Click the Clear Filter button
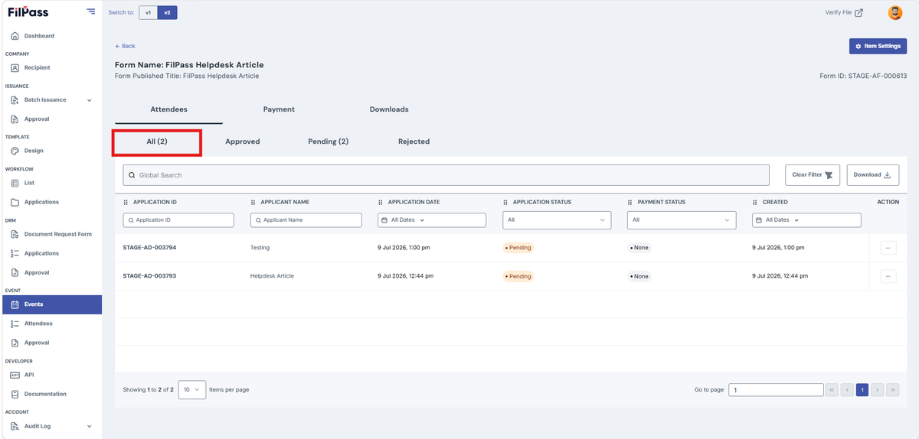The width and height of the screenshot is (919, 439). click(813, 174)
